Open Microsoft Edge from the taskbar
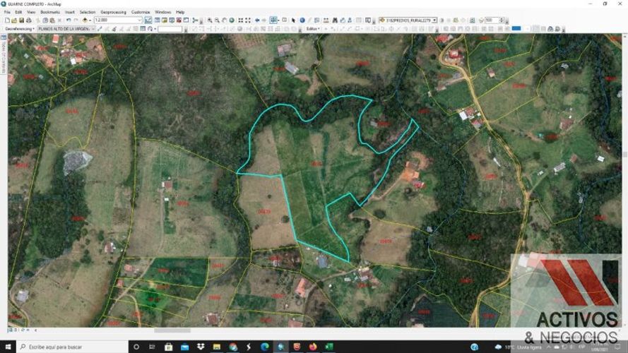The image size is (628, 353). [265, 347]
